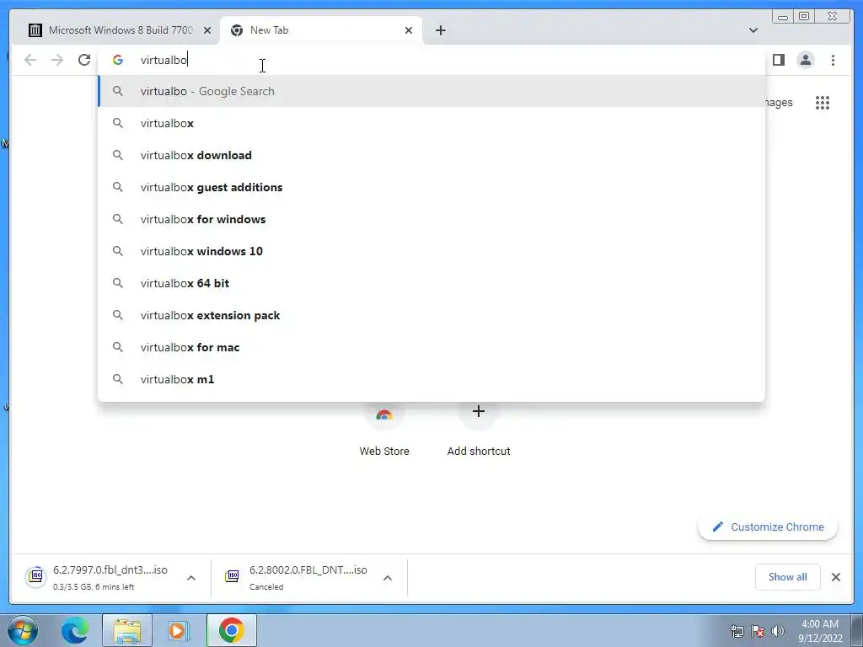Image resolution: width=863 pixels, height=647 pixels.
Task: Pick 'virtualbox guest additions' suggestion
Action: coord(431,187)
